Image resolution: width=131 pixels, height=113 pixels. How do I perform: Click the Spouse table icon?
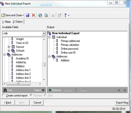[13, 47]
